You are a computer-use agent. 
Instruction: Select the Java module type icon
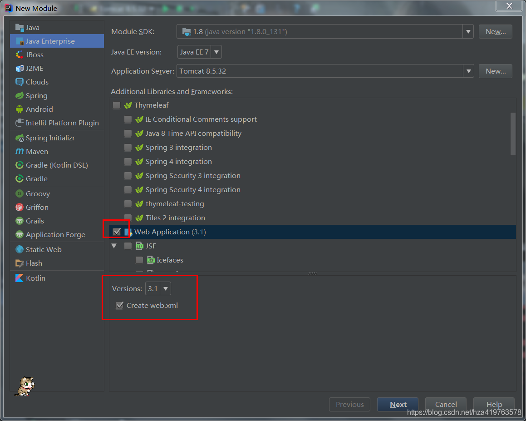click(20, 28)
